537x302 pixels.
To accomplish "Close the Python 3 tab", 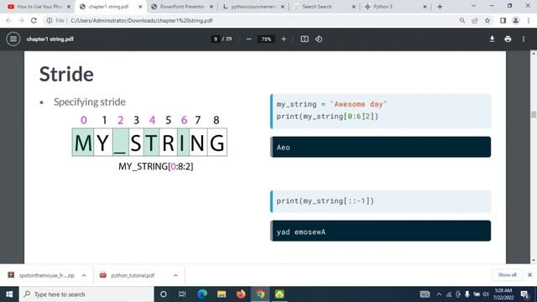I will coord(425,7).
